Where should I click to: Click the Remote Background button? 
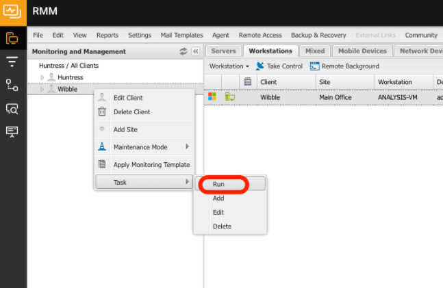pos(344,66)
